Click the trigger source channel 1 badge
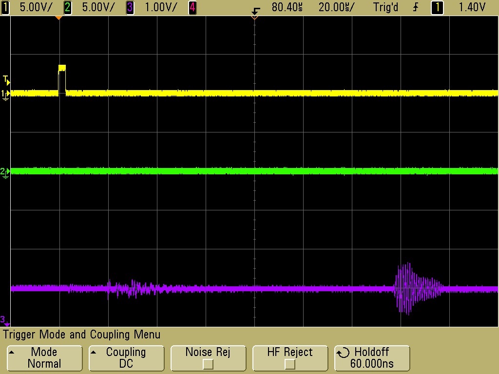Screen dimensions: 499x374 [x=437, y=7]
